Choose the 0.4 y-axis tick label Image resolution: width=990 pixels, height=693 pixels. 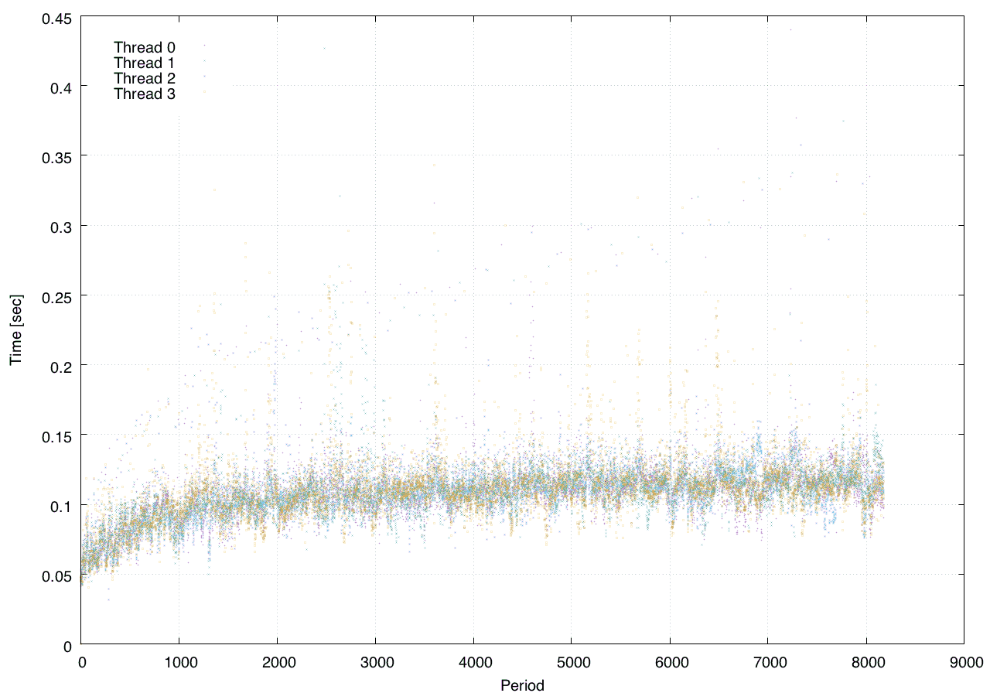point(62,87)
